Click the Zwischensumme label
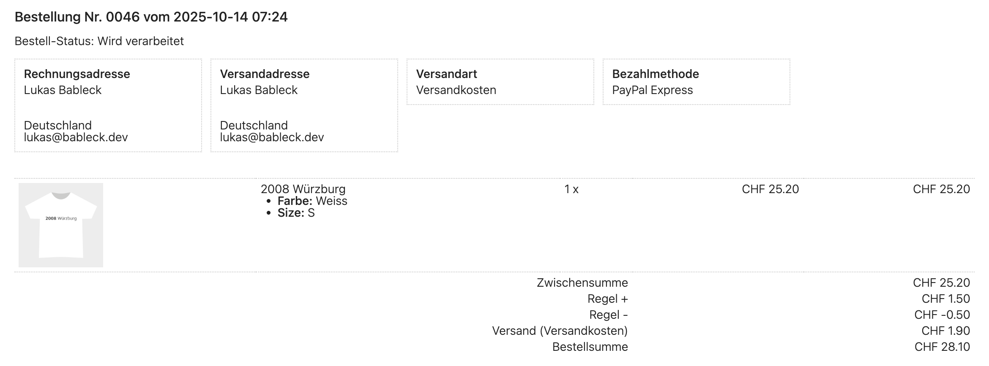 [x=582, y=283]
